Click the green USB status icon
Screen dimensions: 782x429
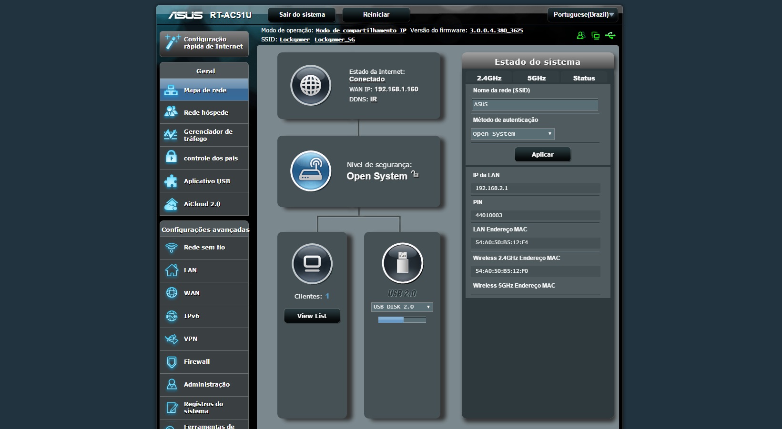click(610, 36)
